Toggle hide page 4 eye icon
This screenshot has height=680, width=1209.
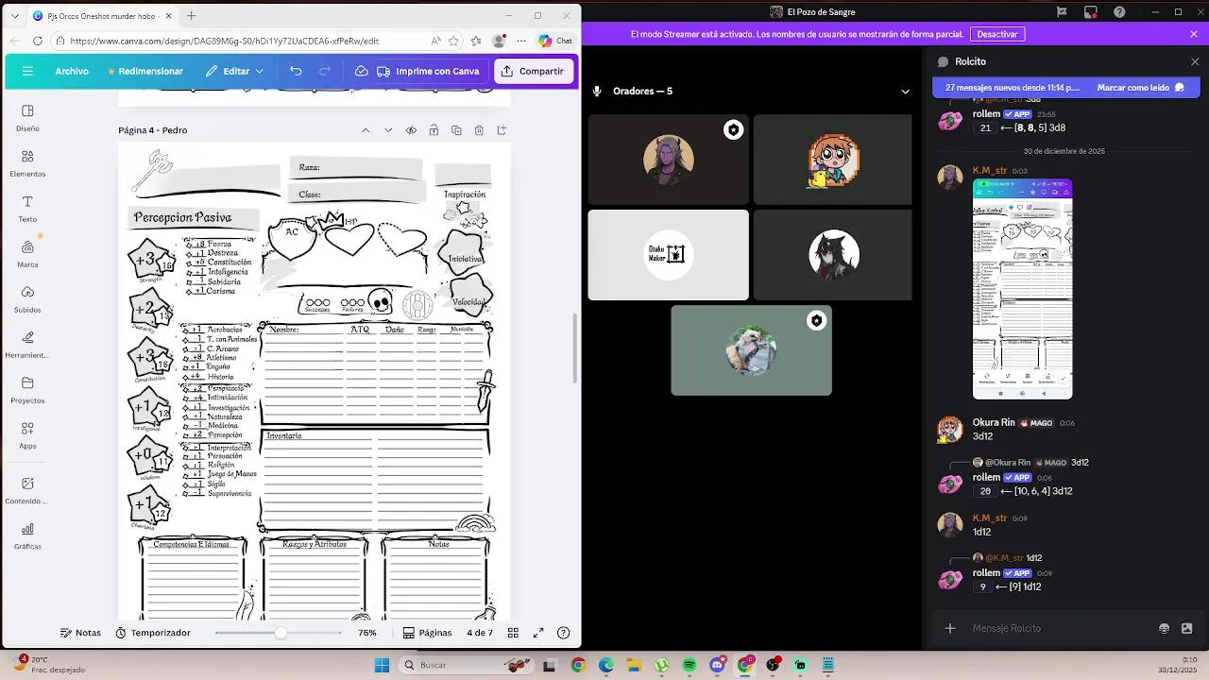(411, 130)
